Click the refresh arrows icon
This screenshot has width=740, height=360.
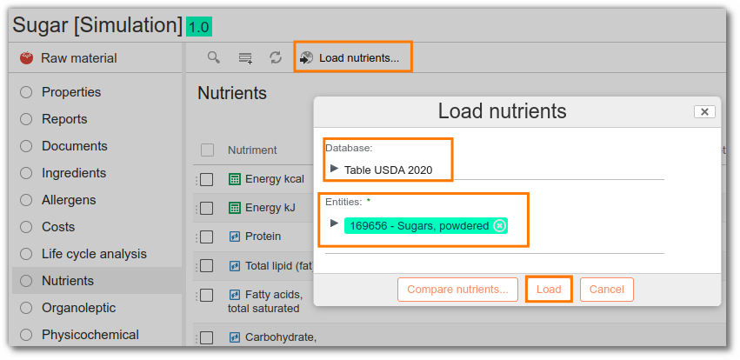pyautogui.click(x=276, y=58)
